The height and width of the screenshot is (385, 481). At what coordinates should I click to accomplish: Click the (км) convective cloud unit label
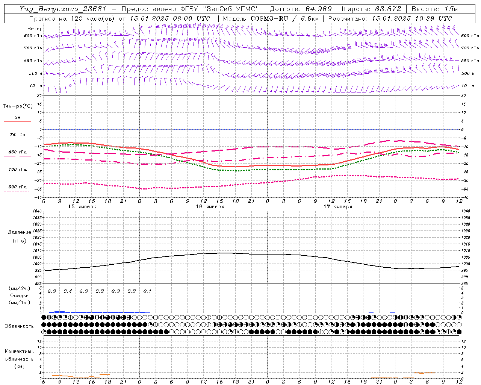point(19,366)
